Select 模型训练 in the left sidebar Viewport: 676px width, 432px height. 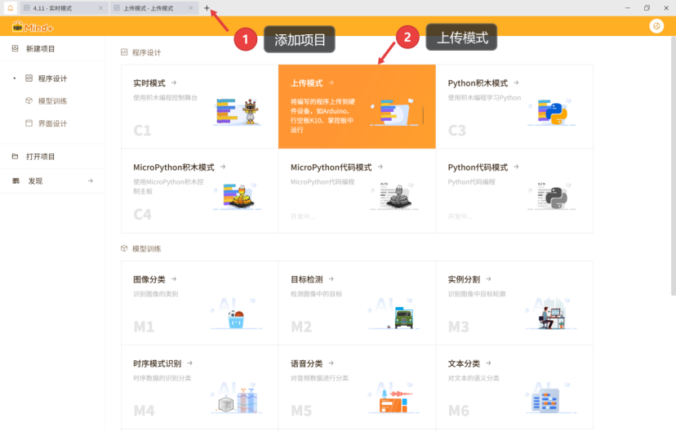click(x=52, y=101)
